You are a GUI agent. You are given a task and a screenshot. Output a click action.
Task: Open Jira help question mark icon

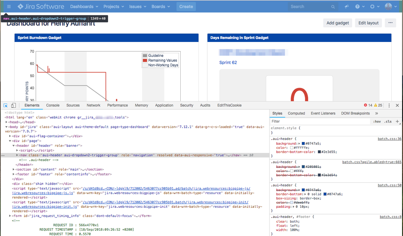(x=357, y=6)
